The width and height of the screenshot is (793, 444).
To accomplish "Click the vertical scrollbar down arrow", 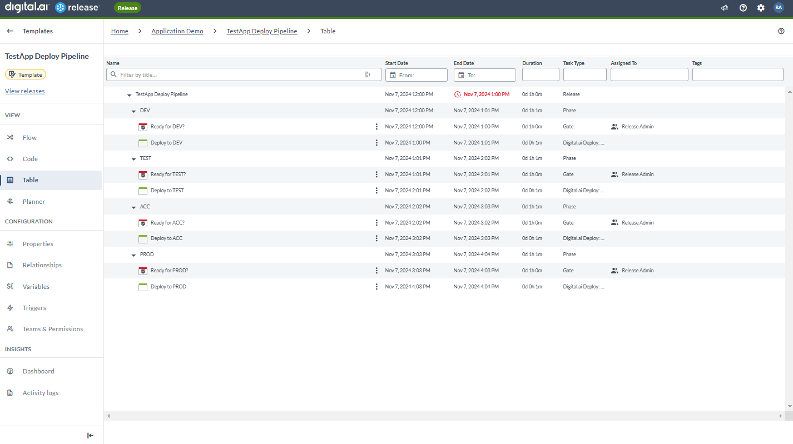I will tap(789, 407).
